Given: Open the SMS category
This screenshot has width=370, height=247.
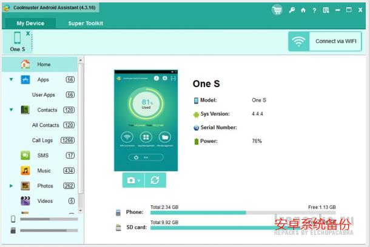Looking at the screenshot, I should (43, 156).
